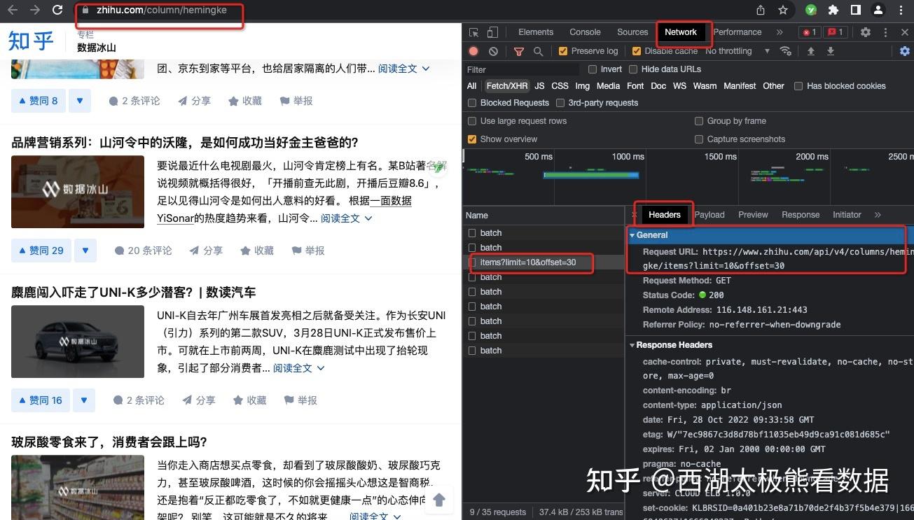
Task: Open the share page icon in address bar
Action: tap(761, 10)
